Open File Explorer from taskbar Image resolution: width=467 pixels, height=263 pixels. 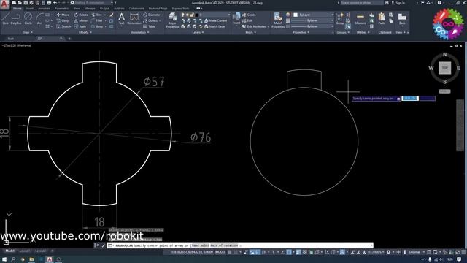click(31, 259)
